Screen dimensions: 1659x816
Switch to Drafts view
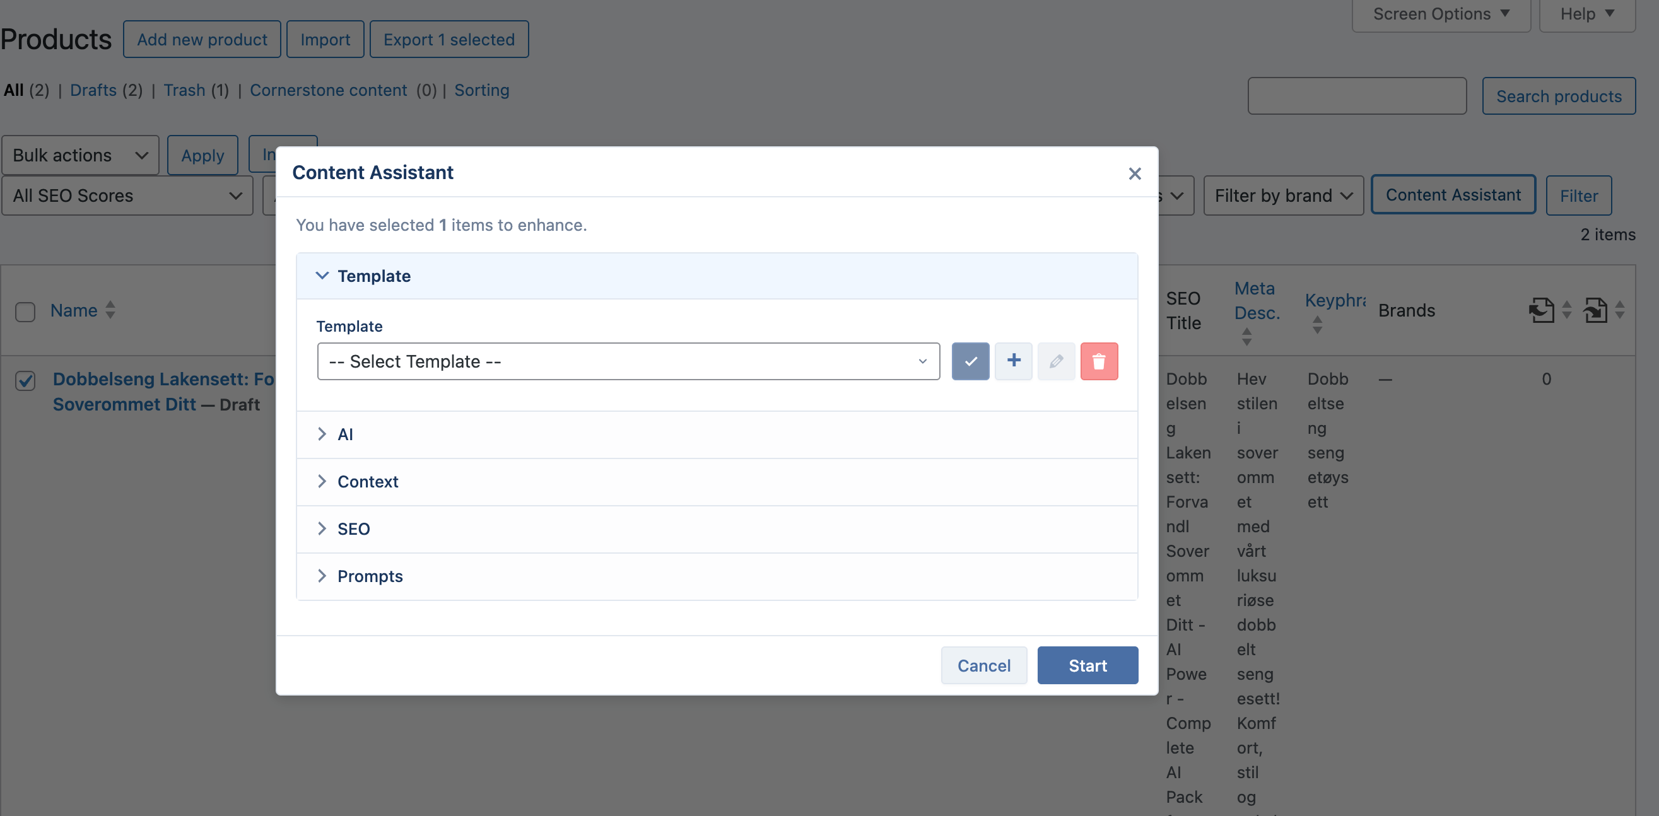tap(93, 90)
